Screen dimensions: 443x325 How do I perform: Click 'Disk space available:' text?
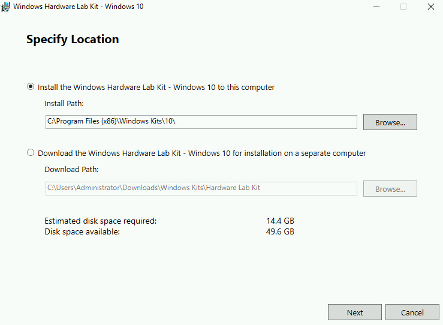pos(82,231)
